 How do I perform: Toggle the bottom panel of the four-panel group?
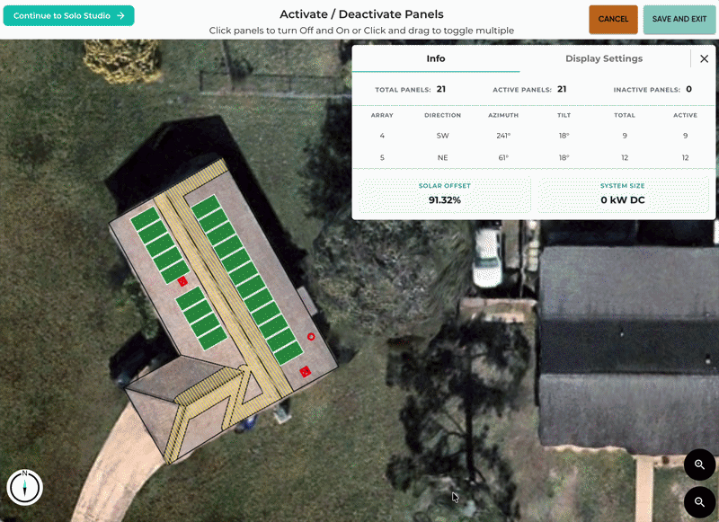point(213,339)
